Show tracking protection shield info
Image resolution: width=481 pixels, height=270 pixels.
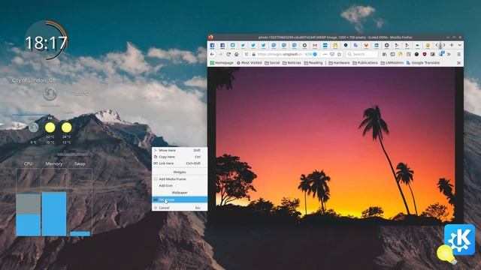(x=247, y=54)
